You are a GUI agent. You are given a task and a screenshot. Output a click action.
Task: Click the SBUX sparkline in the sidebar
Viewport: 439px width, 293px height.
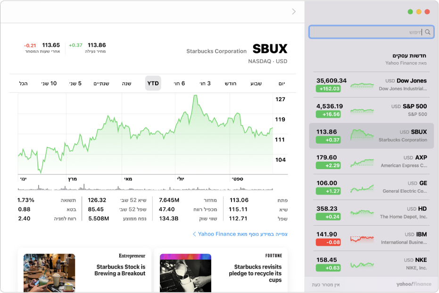(x=362, y=134)
